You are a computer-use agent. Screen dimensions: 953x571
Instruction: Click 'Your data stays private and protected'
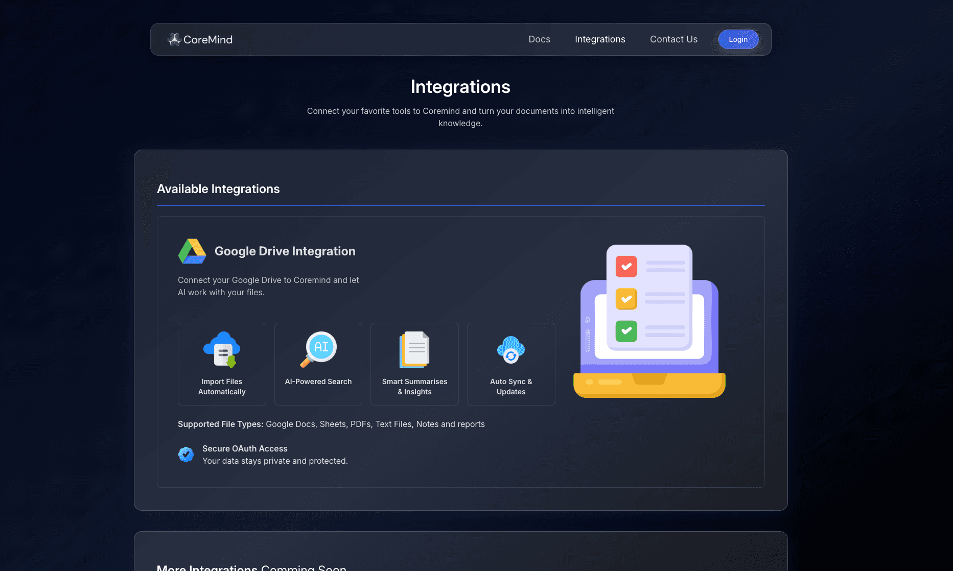pos(275,461)
